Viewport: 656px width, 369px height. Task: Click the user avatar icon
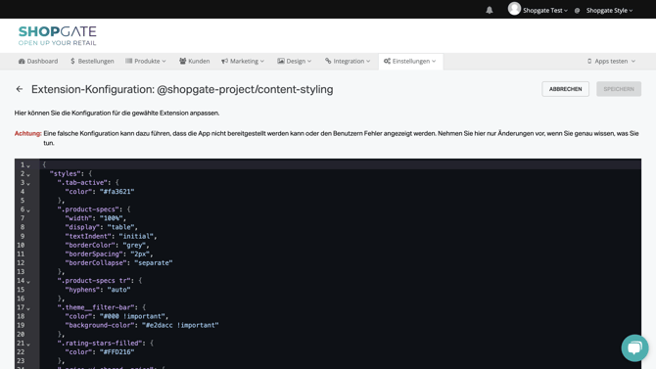pos(514,9)
